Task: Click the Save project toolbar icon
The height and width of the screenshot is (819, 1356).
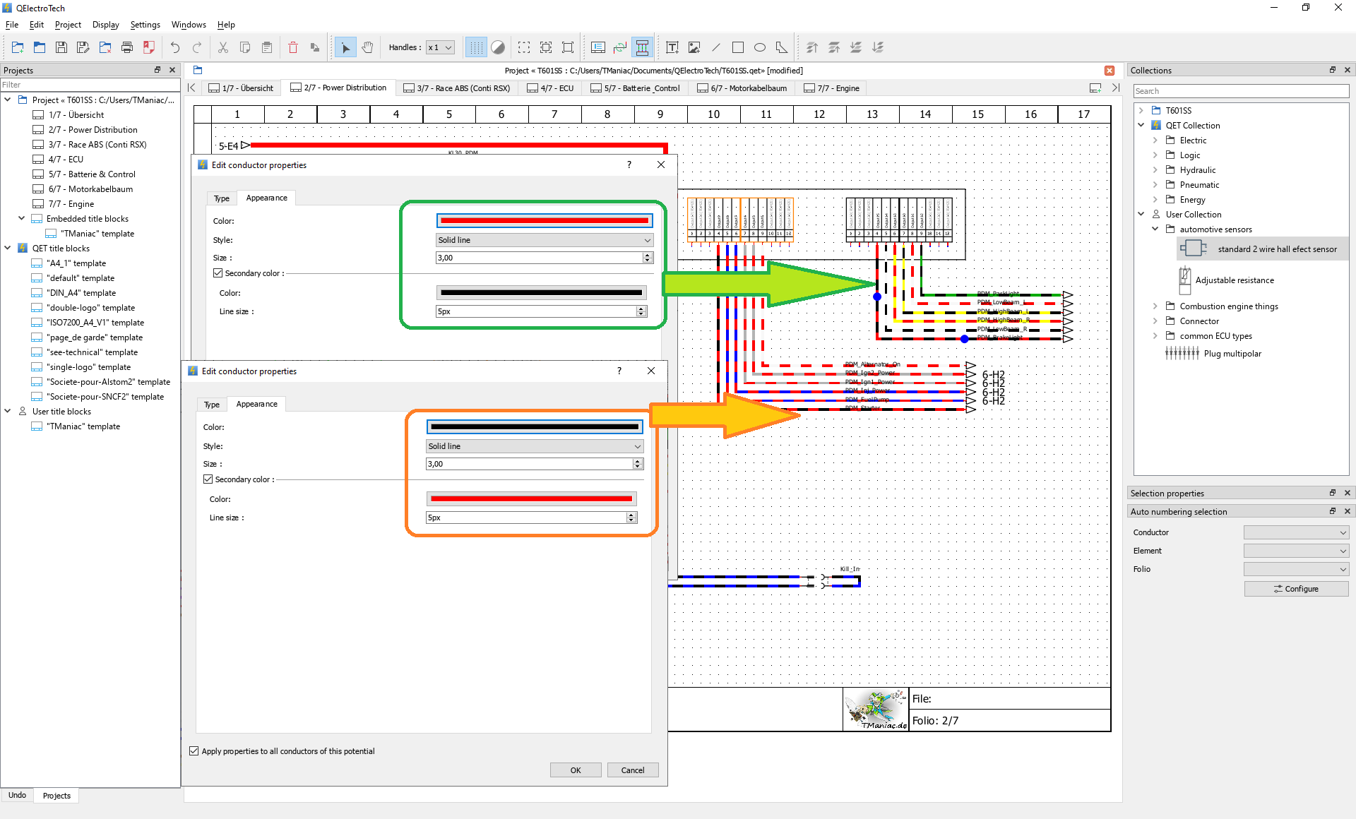Action: click(61, 47)
